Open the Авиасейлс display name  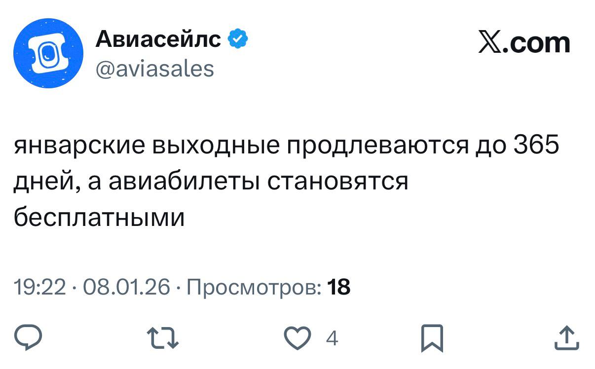(x=158, y=39)
